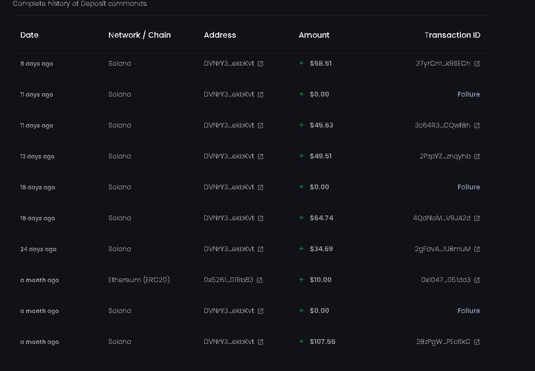Click Failure status in the 16 days ago row
Viewport: 535px width, 371px height.
(469, 187)
